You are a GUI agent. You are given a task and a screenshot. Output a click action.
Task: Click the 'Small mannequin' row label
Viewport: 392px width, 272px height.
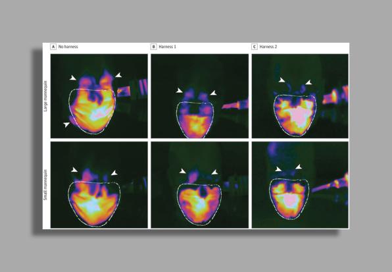click(x=45, y=185)
